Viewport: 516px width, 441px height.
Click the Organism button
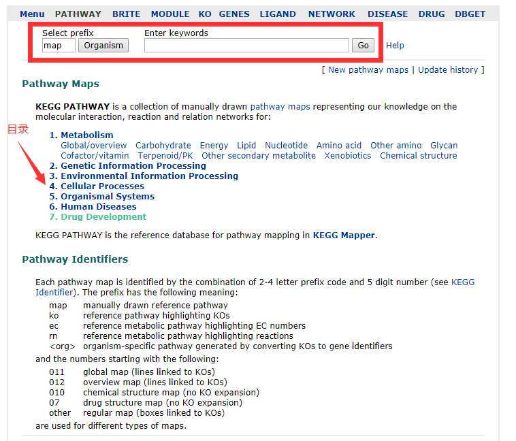[x=103, y=46]
